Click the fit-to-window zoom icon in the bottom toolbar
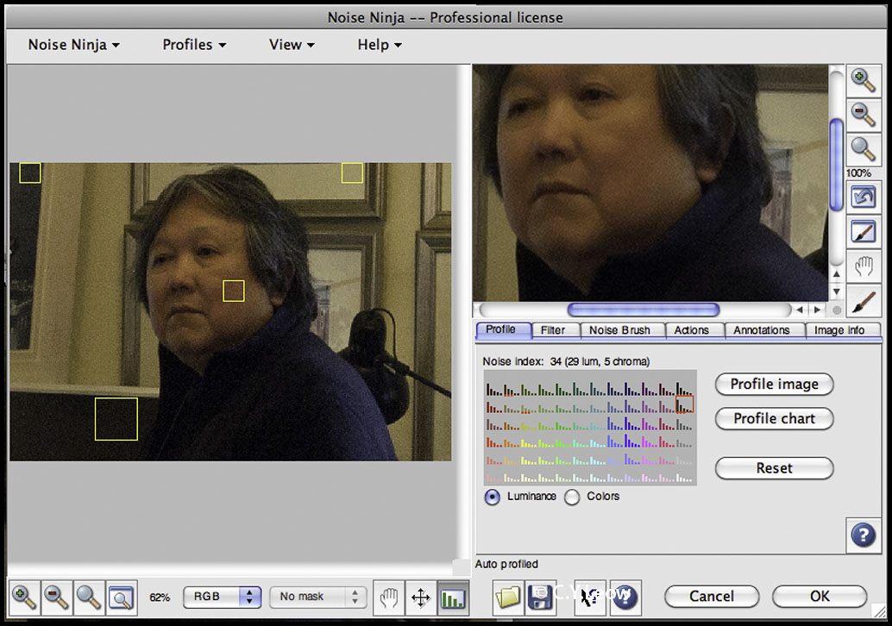 [x=121, y=598]
